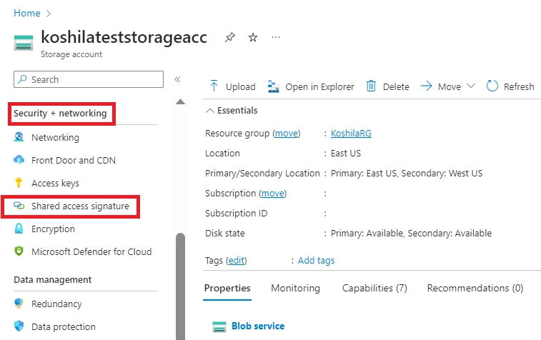This screenshot has width=541, height=340.
Task: Open the Access keys key icon
Action: coord(19,183)
